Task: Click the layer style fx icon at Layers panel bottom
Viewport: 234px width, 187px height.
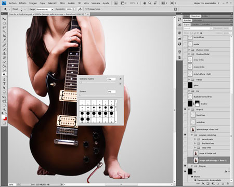Action: point(203,183)
